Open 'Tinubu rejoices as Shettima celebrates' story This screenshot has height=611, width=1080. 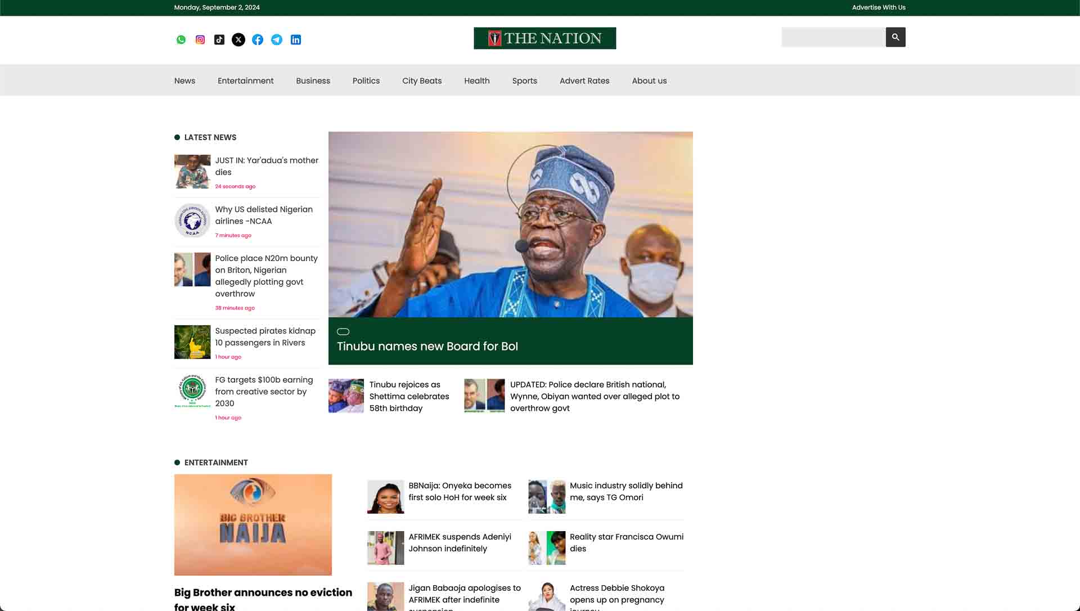(x=409, y=396)
